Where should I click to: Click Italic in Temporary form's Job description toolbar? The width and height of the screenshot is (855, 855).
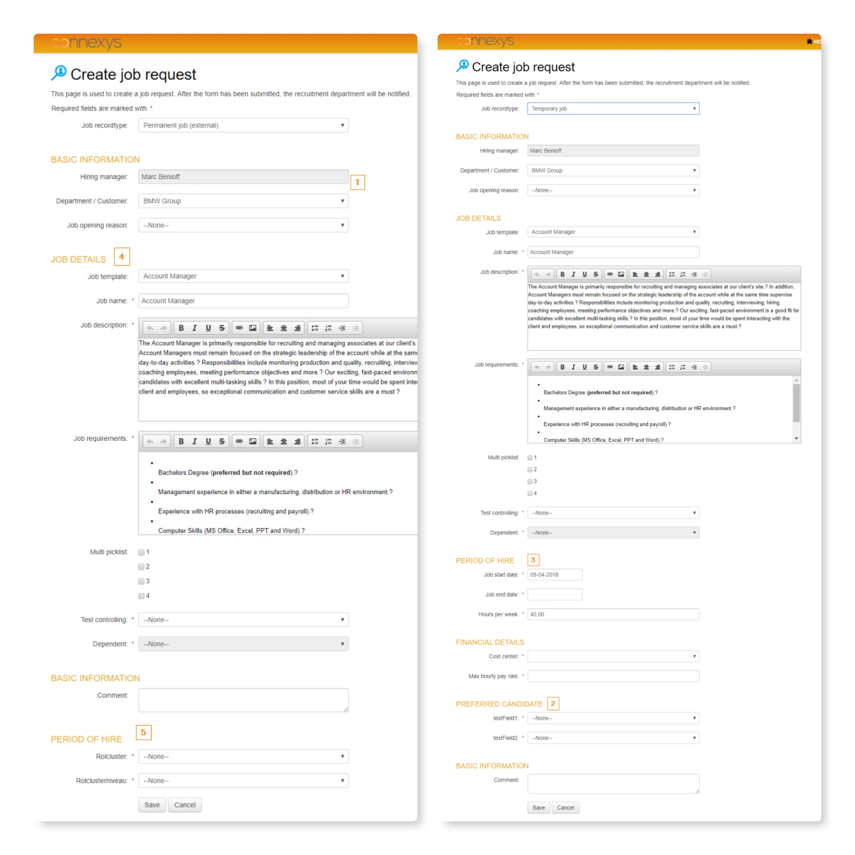coord(573,274)
